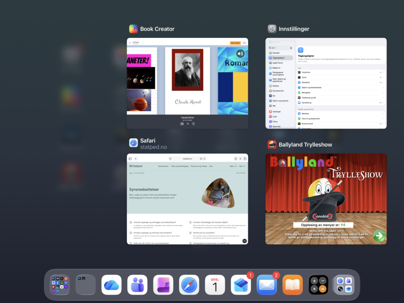This screenshot has width=404, height=303.
Task: Click New Book button in Book Creator
Action: click(x=235, y=43)
